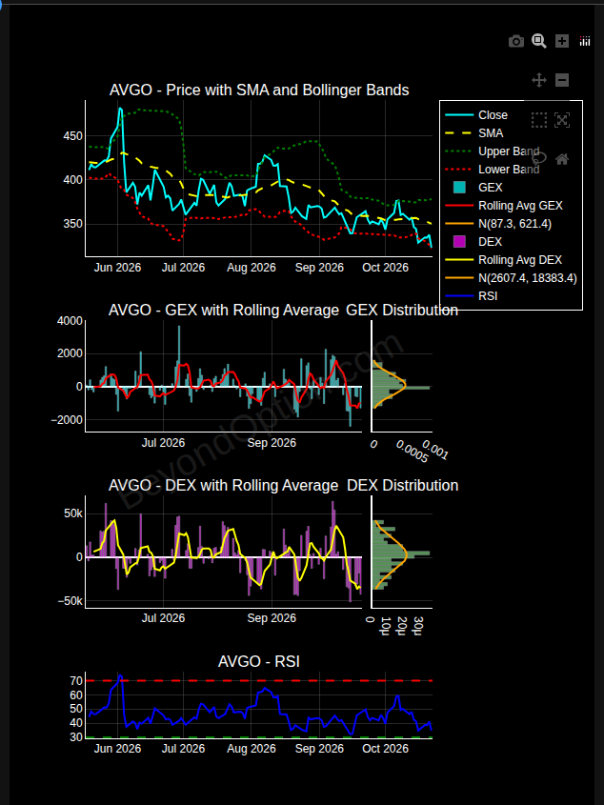Choose the Box Select dotted-square tool
The image size is (604, 805).
tap(539, 120)
